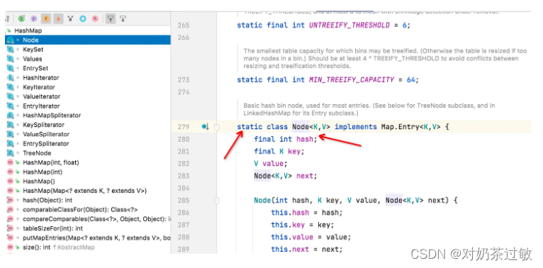Screen dimensions: 543x268
Task: Click Map.Entry<K,V> in the class declaration
Action: click(x=410, y=127)
